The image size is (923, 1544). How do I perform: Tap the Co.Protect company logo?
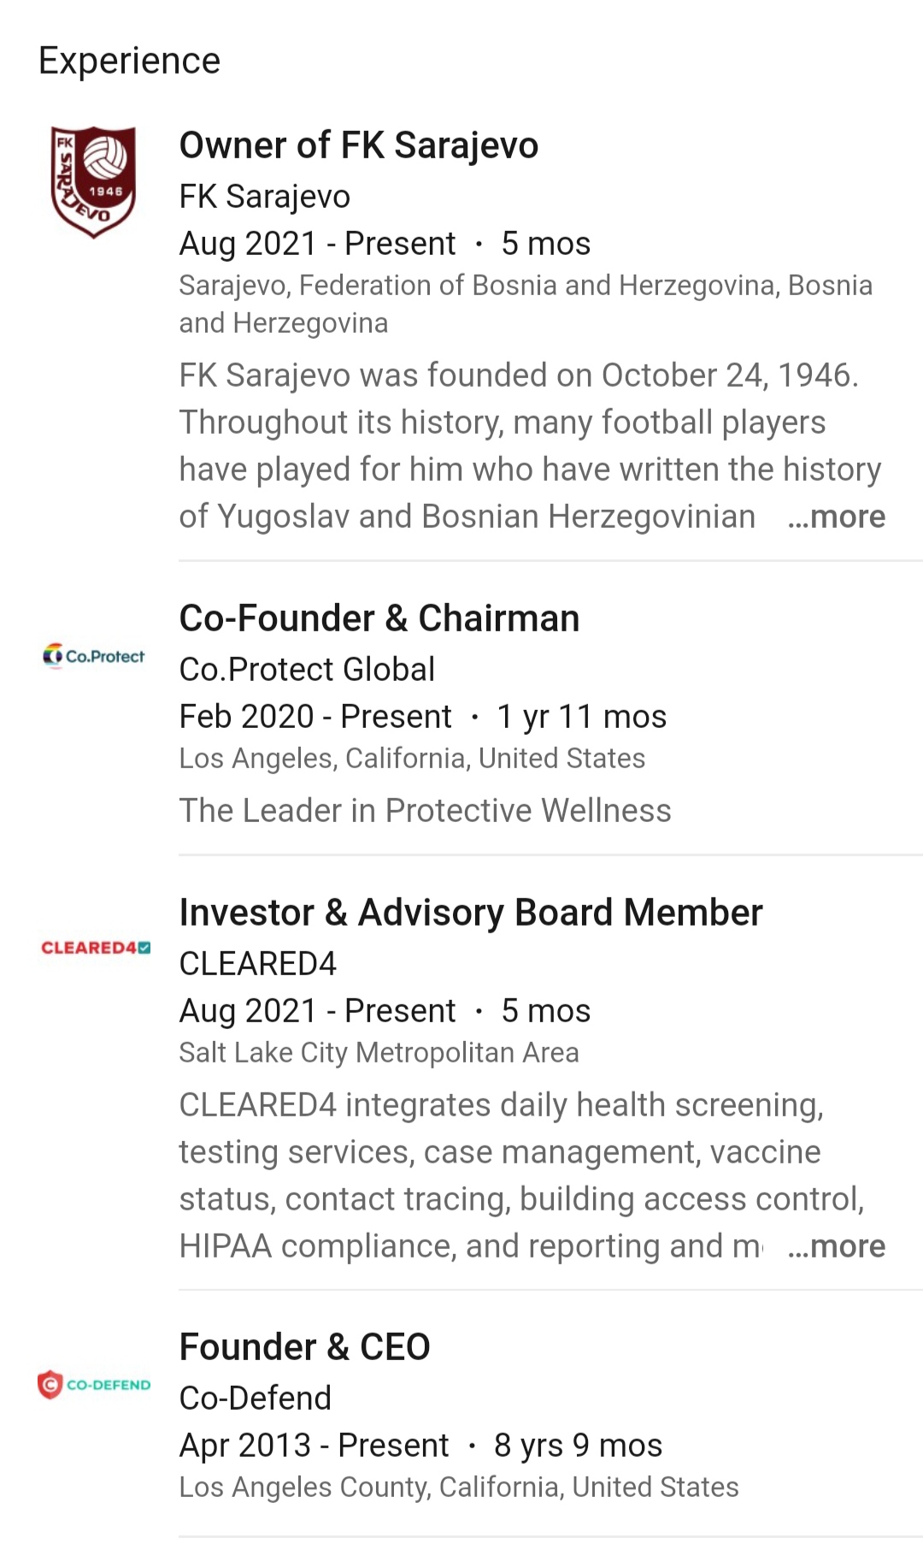click(94, 656)
